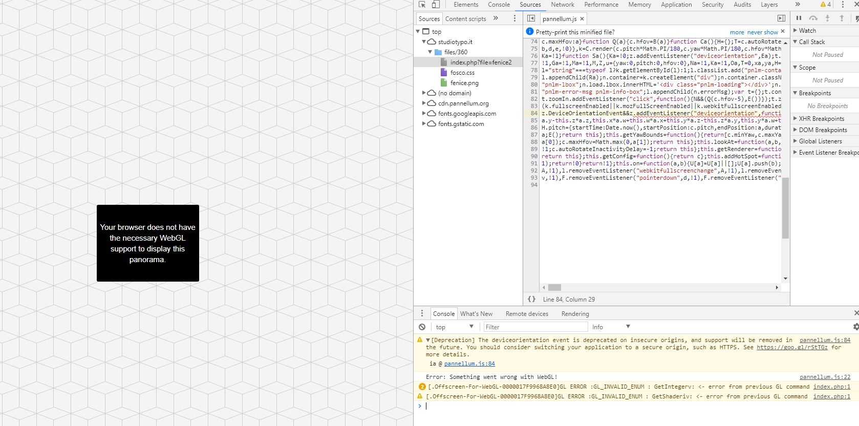Screen dimensions: 859x426
Task: Open the Performance tab
Action: tap(601, 5)
